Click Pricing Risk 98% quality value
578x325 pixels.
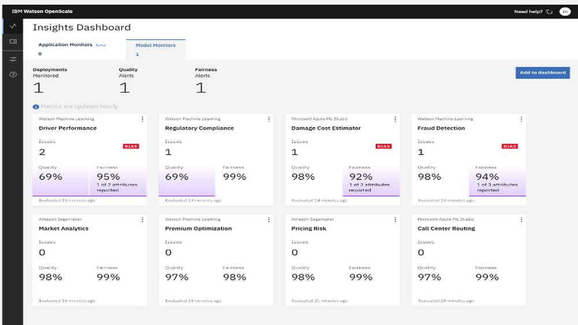[x=303, y=278]
